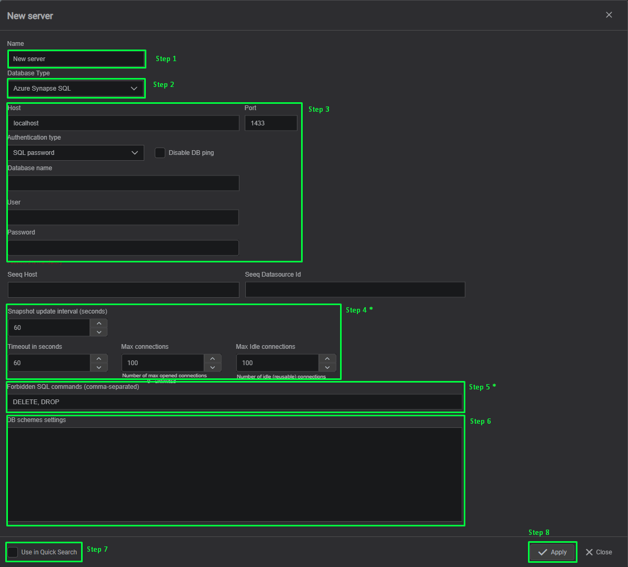Screen dimensions: 628x567
Task: Click the Host input field
Action: pyautogui.click(x=123, y=123)
